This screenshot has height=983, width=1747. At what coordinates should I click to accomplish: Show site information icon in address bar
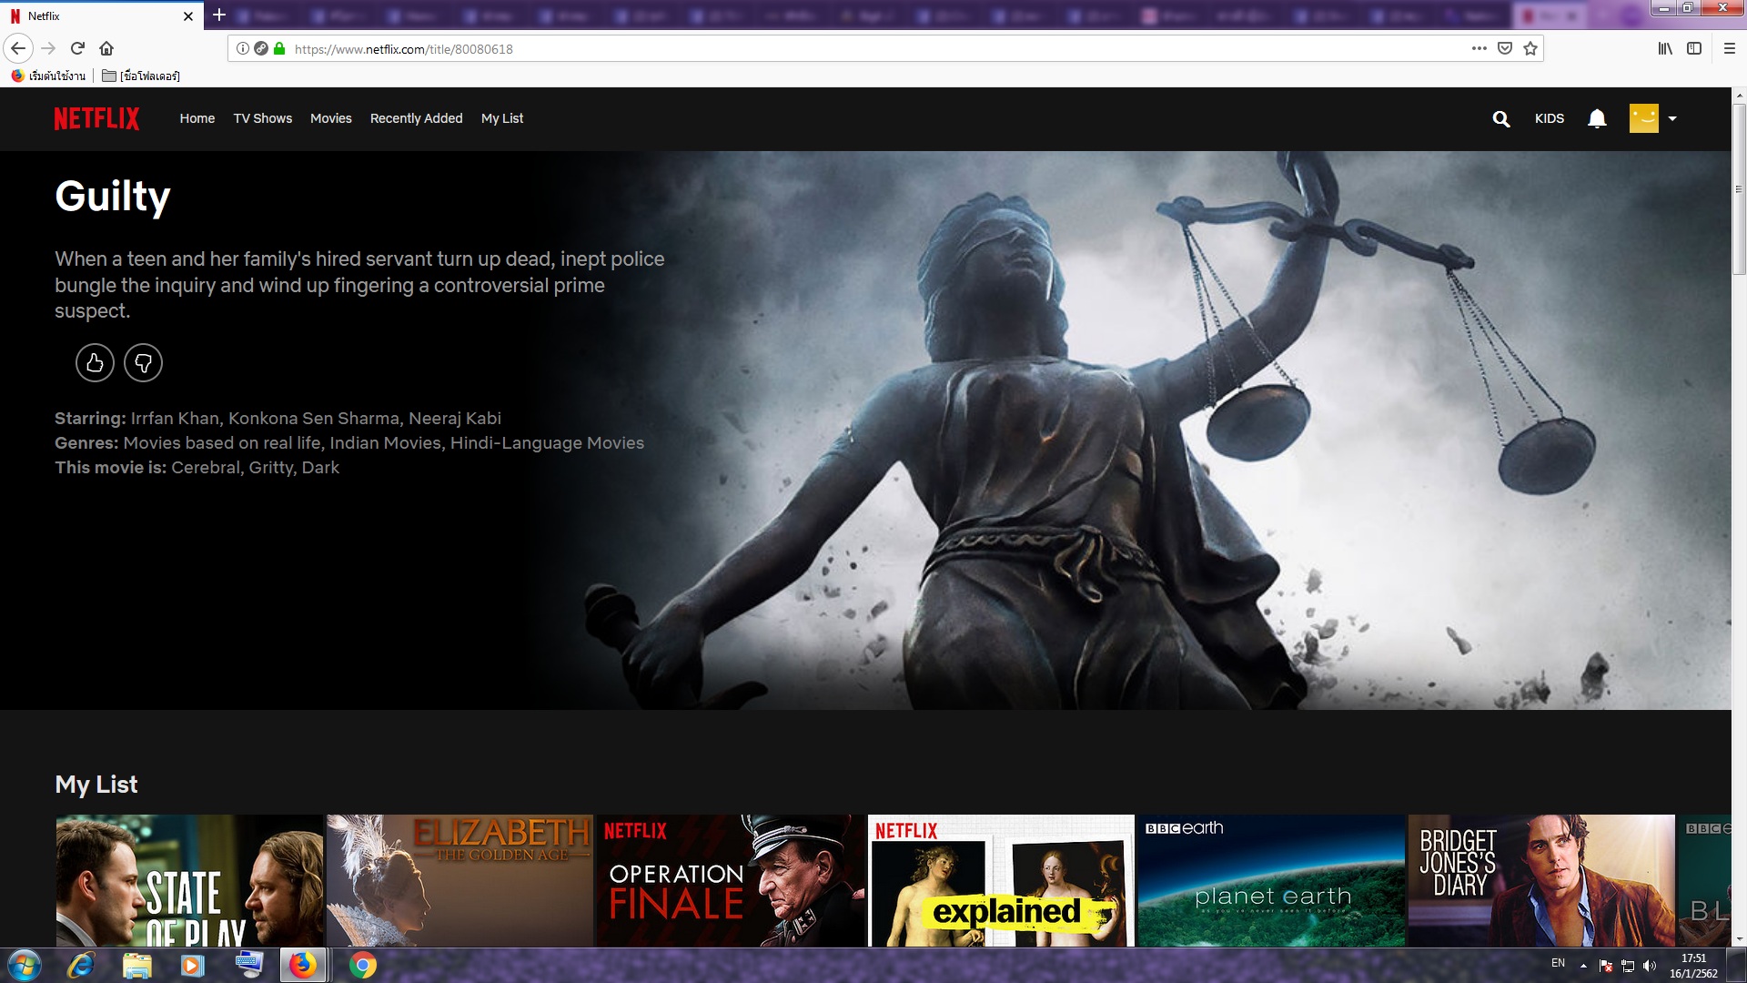point(242,49)
